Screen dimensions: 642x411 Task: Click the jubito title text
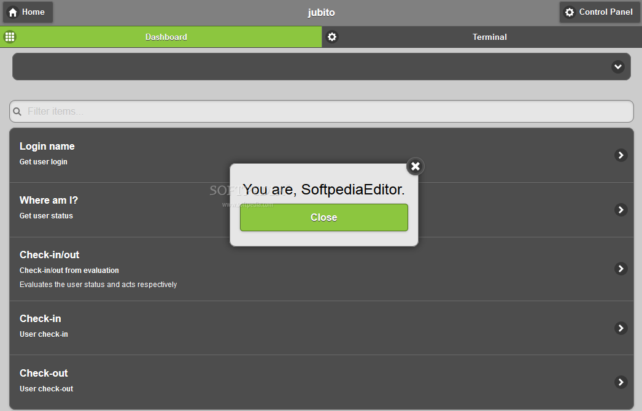coord(321,12)
